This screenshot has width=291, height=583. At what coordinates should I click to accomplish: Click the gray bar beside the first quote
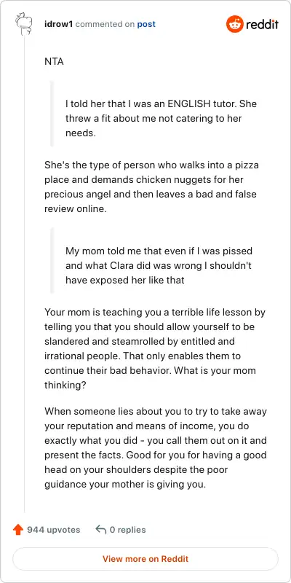(52, 114)
